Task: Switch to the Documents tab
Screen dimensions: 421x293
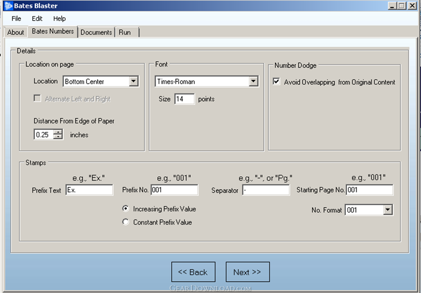Action: click(96, 32)
